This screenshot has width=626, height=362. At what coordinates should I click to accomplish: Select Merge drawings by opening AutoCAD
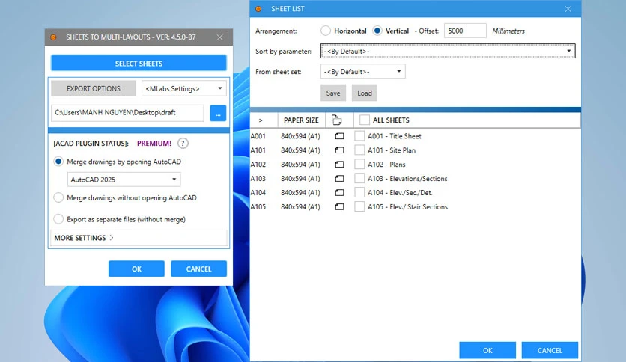point(58,162)
